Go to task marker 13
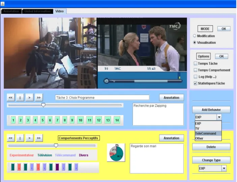The image size is (237, 182). [x=108, y=120]
